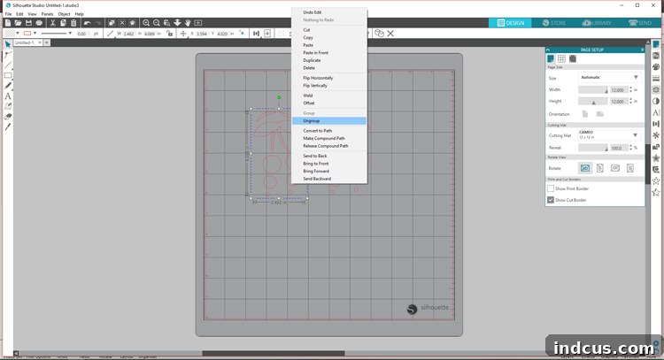Select the arrow Select tool

(8, 44)
